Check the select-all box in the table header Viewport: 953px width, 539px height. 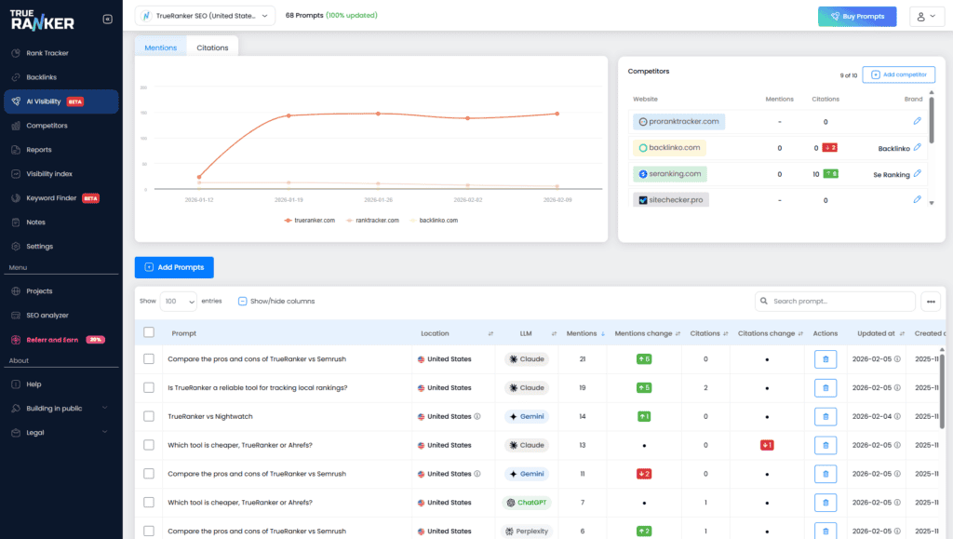click(149, 332)
